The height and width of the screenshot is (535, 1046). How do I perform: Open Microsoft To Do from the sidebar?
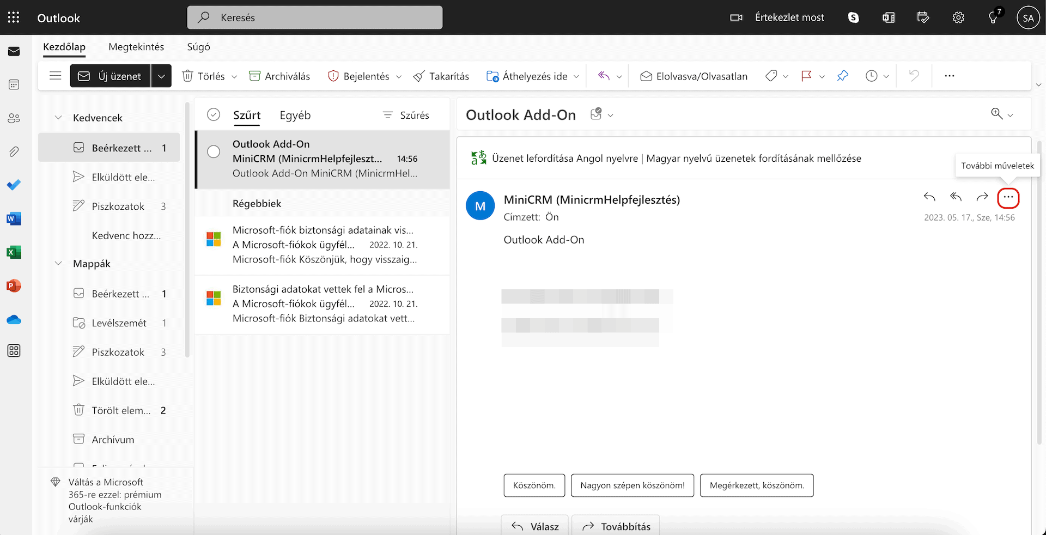click(x=14, y=185)
